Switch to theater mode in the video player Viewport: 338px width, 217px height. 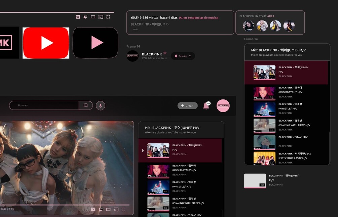point(108,209)
